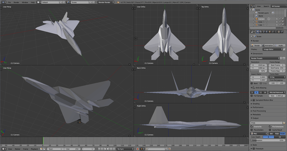The width and height of the screenshot is (287, 151).
Task: Open the No Sync dropdown in timeline
Action: (x=125, y=149)
